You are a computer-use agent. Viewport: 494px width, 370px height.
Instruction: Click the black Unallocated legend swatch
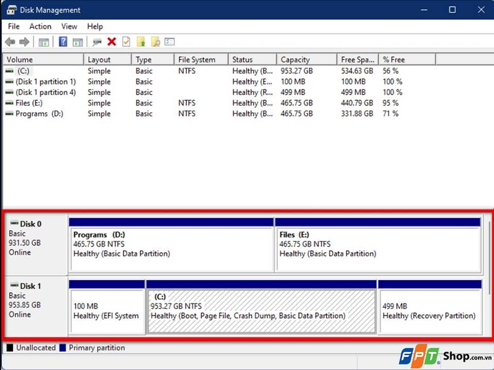pos(10,348)
